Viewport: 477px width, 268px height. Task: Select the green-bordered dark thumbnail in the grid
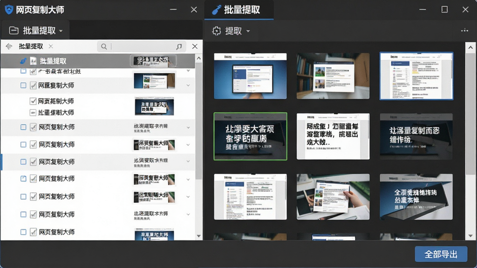point(250,136)
